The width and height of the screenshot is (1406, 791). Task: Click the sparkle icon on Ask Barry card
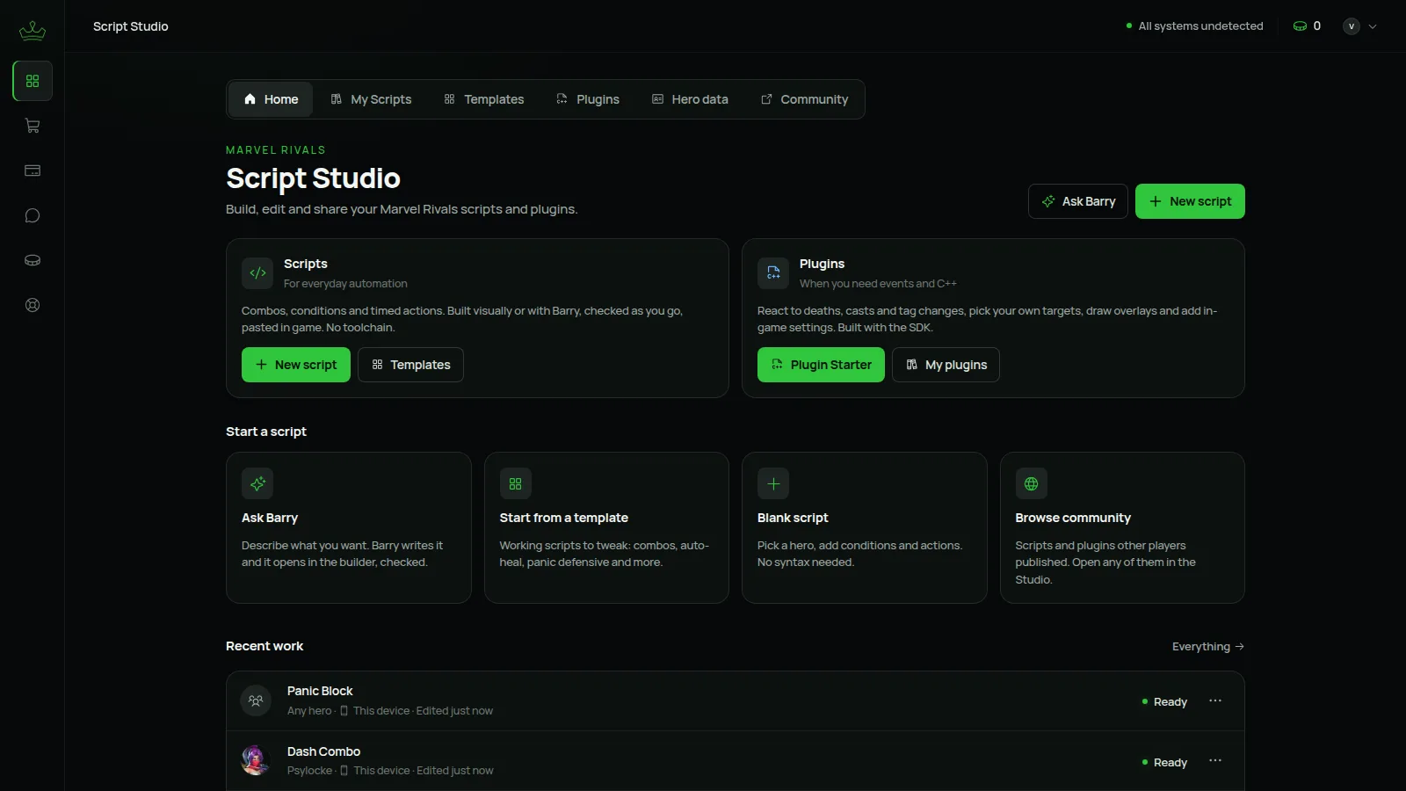[x=257, y=483]
